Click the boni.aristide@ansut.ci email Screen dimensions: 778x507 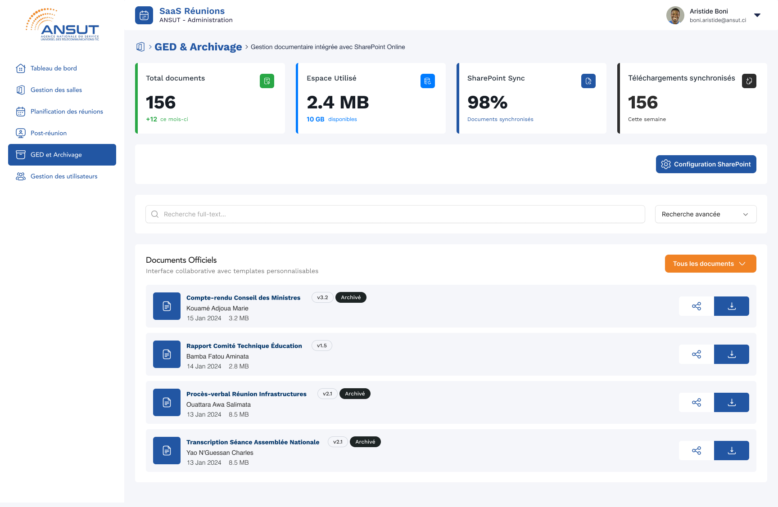(x=718, y=20)
